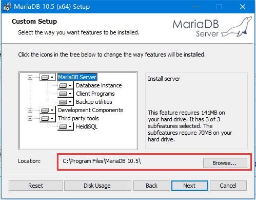The width and height of the screenshot is (256, 200).
Task: Open the Development Components feature icon dropdown
Action: [x=48, y=110]
